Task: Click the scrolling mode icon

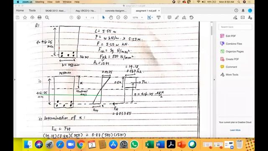Action: [x=158, y=18]
